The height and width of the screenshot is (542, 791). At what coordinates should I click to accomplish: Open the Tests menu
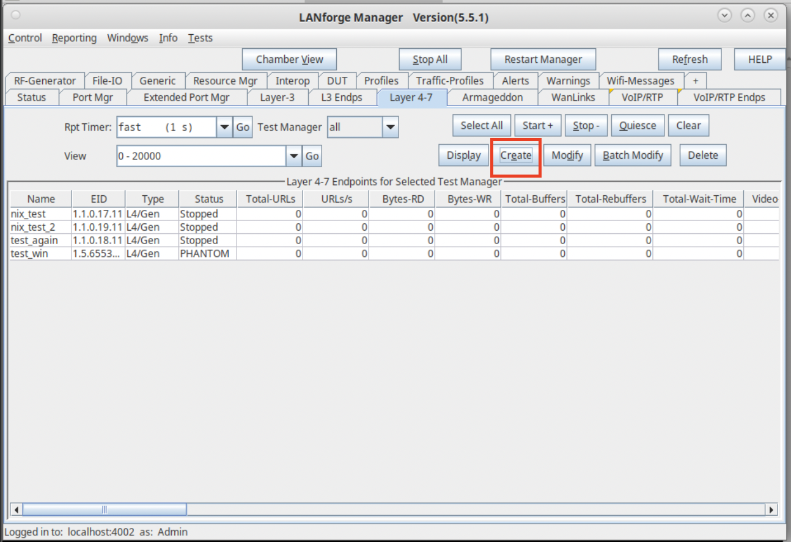(201, 38)
